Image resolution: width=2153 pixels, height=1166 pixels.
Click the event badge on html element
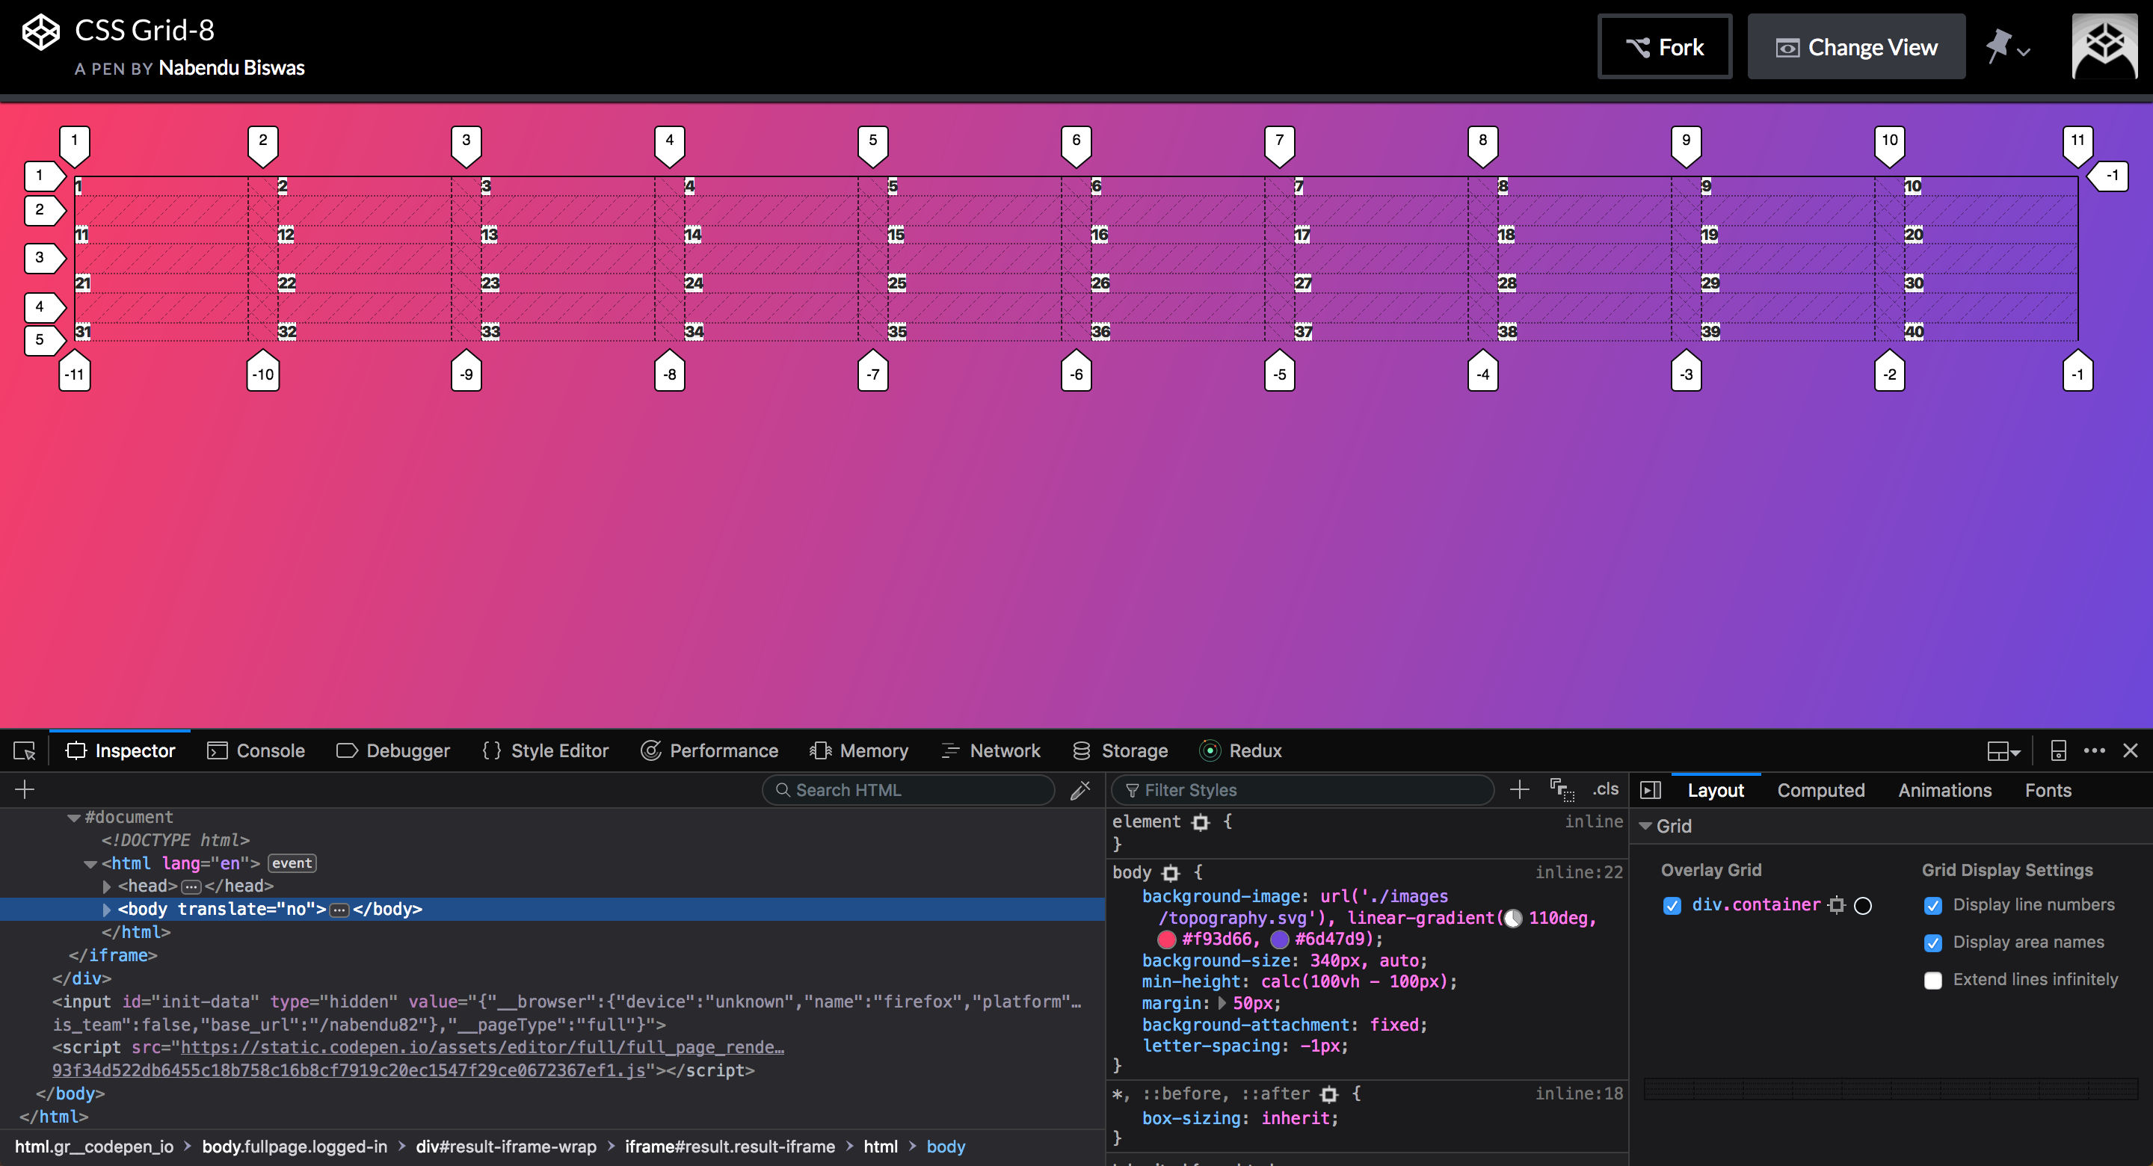tap(292, 863)
